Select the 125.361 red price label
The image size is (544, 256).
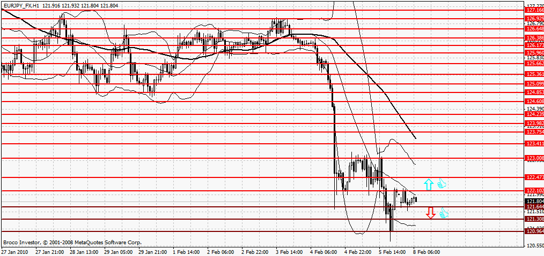pos(535,74)
